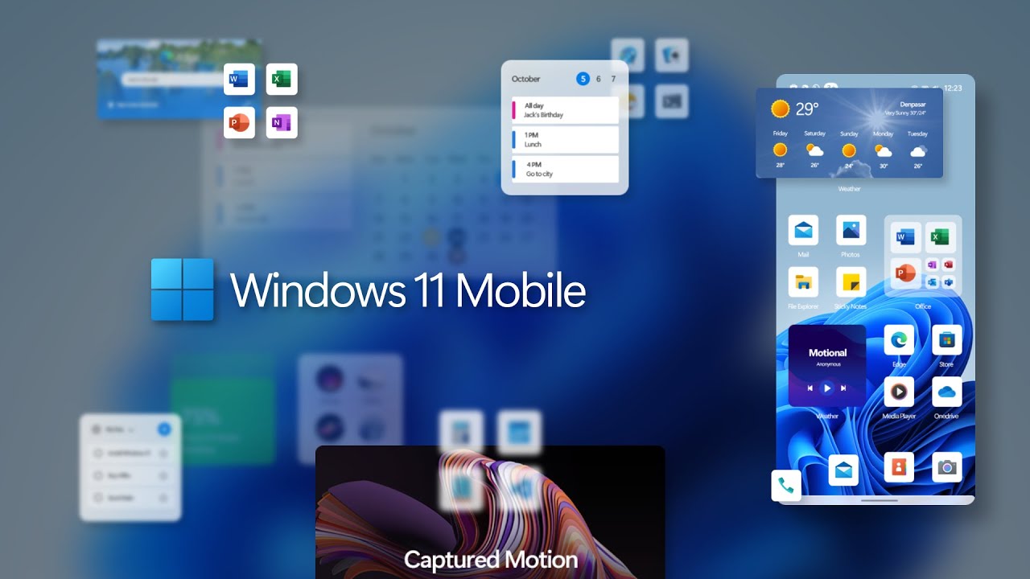Click the floating Excel tile near the search widget
The width and height of the screenshot is (1030, 579).
click(282, 79)
